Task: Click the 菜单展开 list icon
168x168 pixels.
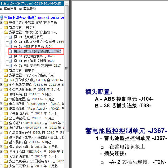Action: click(x=1, y=9)
